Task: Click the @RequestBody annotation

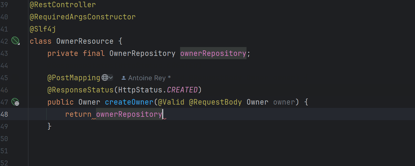Action: click(x=215, y=102)
